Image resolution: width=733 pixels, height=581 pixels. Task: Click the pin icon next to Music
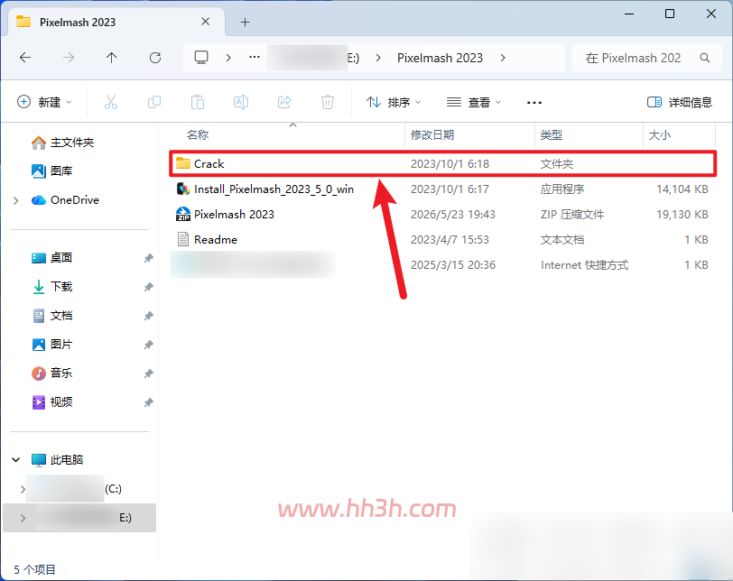(148, 373)
